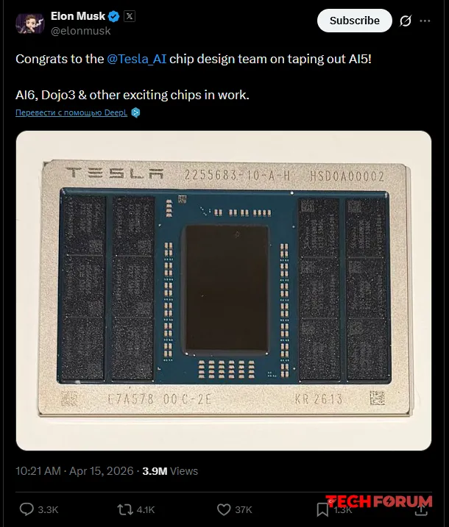The height and width of the screenshot is (527, 449).
Task: Click the DeepL logo icon
Action: pos(135,112)
